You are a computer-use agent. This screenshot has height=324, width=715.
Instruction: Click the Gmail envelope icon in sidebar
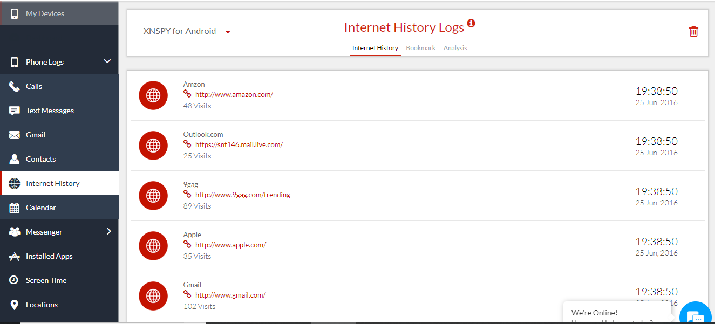(x=15, y=135)
